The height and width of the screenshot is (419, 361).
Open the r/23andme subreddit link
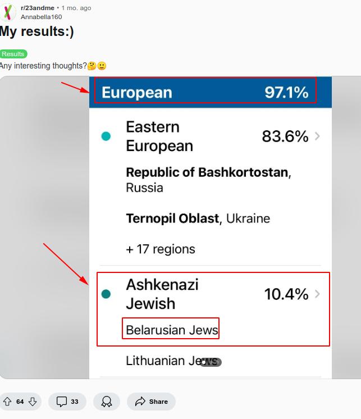[38, 8]
